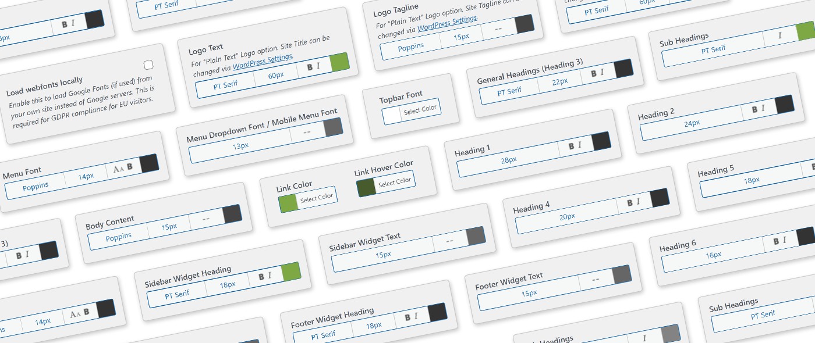Click the Bold icon in Menu Font settings
The image size is (815, 343).
point(129,169)
